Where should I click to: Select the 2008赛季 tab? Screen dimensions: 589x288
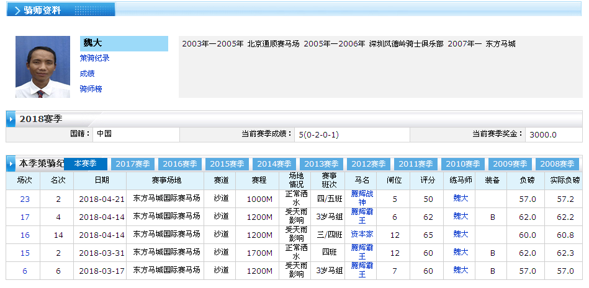click(557, 164)
